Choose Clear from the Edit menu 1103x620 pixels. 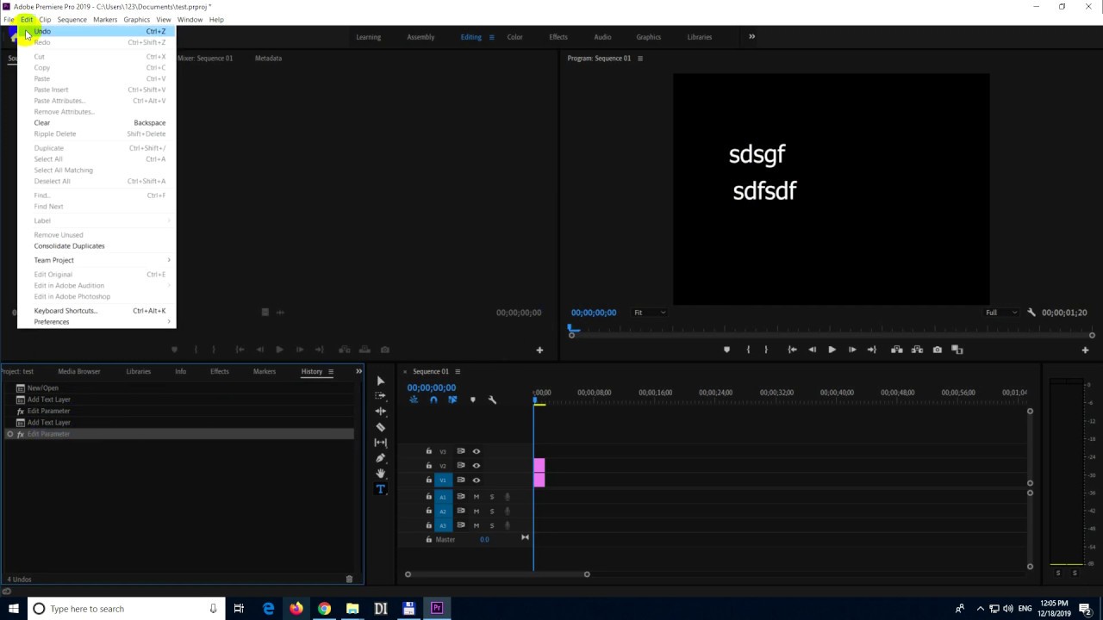pos(97,122)
